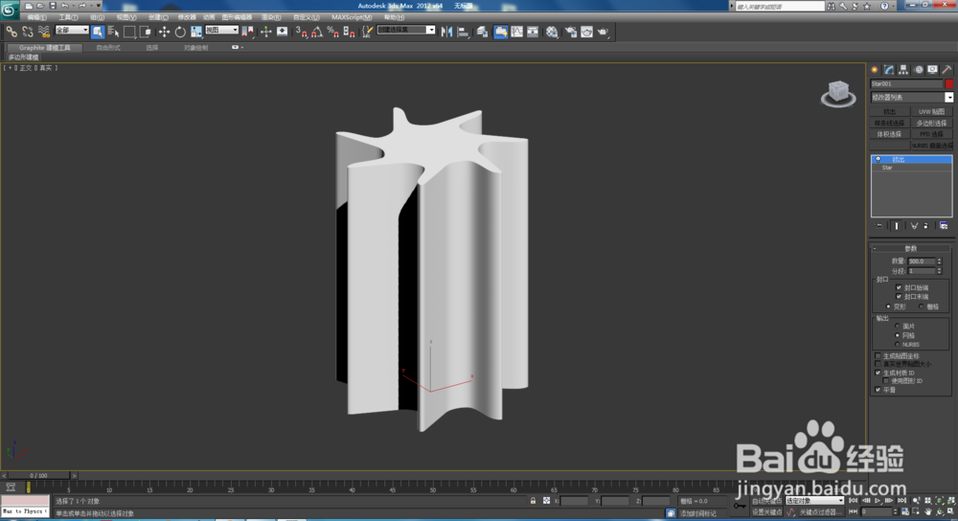Toggle the 平滑 (Smooth) checkbox

[x=878, y=389]
